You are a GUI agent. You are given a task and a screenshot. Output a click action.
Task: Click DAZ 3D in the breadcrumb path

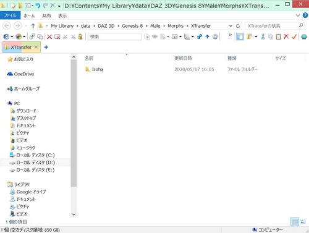(x=106, y=26)
